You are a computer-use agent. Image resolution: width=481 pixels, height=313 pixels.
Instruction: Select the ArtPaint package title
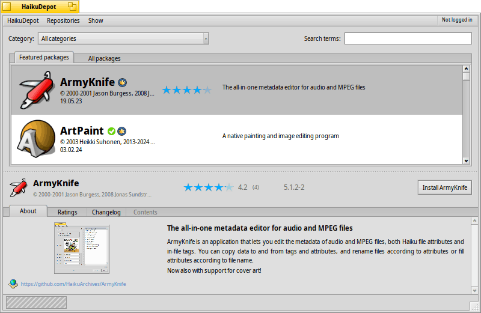[x=82, y=131]
